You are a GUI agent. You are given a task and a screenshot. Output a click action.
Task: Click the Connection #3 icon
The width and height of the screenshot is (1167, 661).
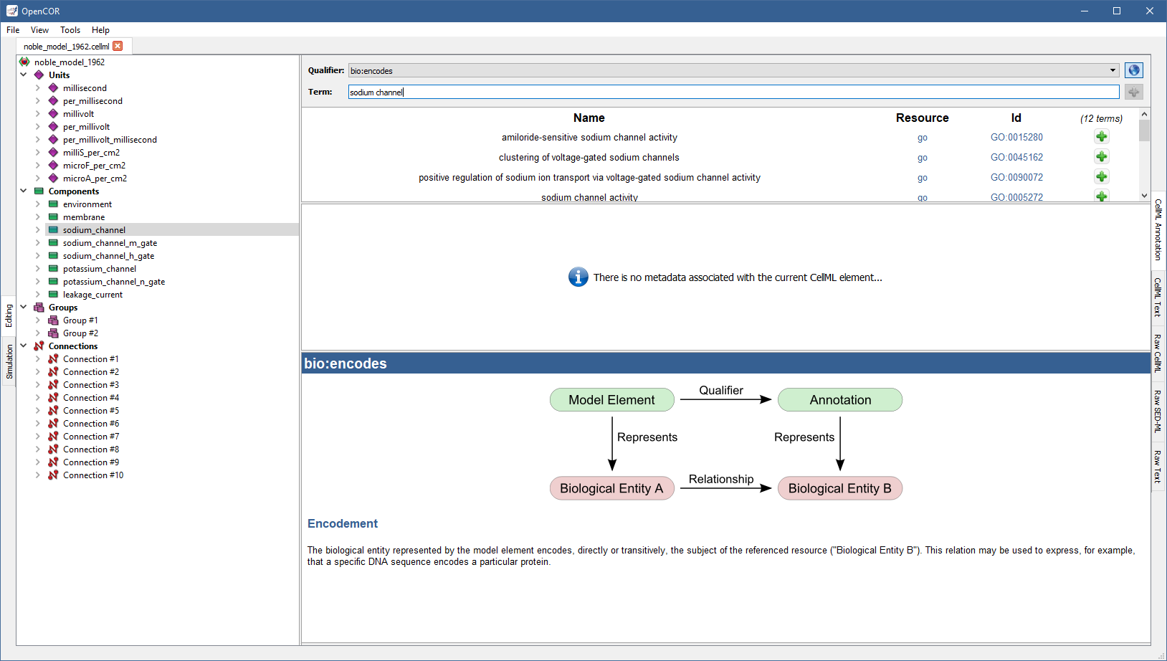pos(53,385)
